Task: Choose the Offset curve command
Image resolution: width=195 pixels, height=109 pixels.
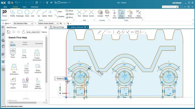Action: pyautogui.click(x=69, y=11)
